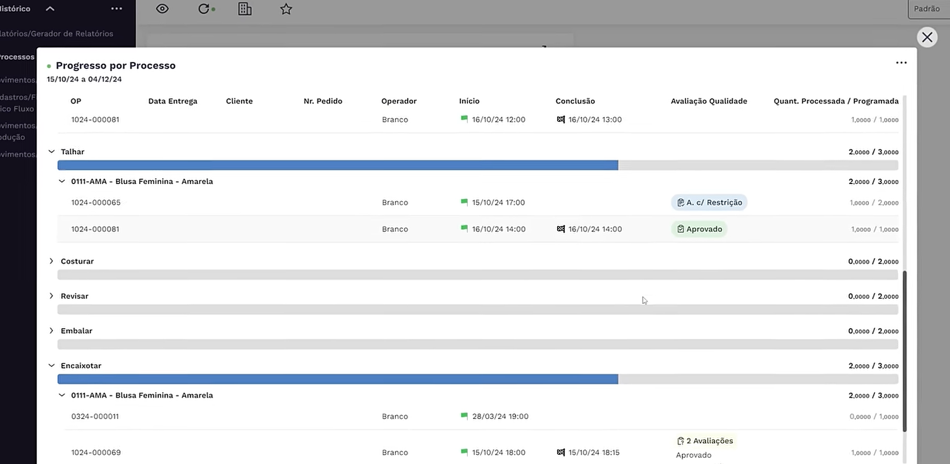
Task: Click the Talhar blue progress bar
Action: coord(337,165)
